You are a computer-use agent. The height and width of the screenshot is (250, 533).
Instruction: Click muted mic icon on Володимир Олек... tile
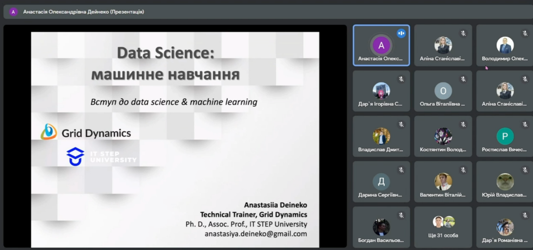tap(525, 33)
